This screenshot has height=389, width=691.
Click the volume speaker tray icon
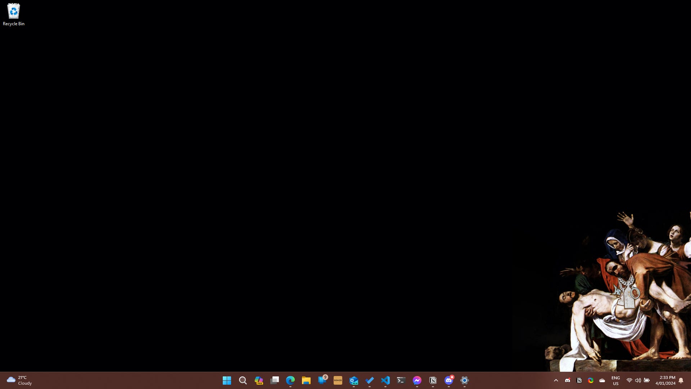coord(638,380)
